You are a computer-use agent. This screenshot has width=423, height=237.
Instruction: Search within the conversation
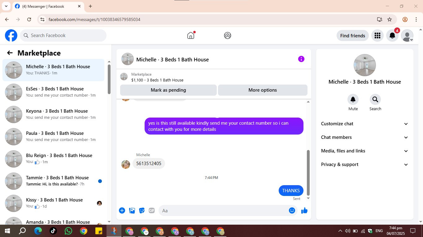click(x=375, y=99)
